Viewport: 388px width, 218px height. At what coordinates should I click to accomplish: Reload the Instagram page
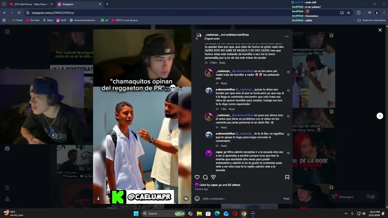click(x=19, y=13)
